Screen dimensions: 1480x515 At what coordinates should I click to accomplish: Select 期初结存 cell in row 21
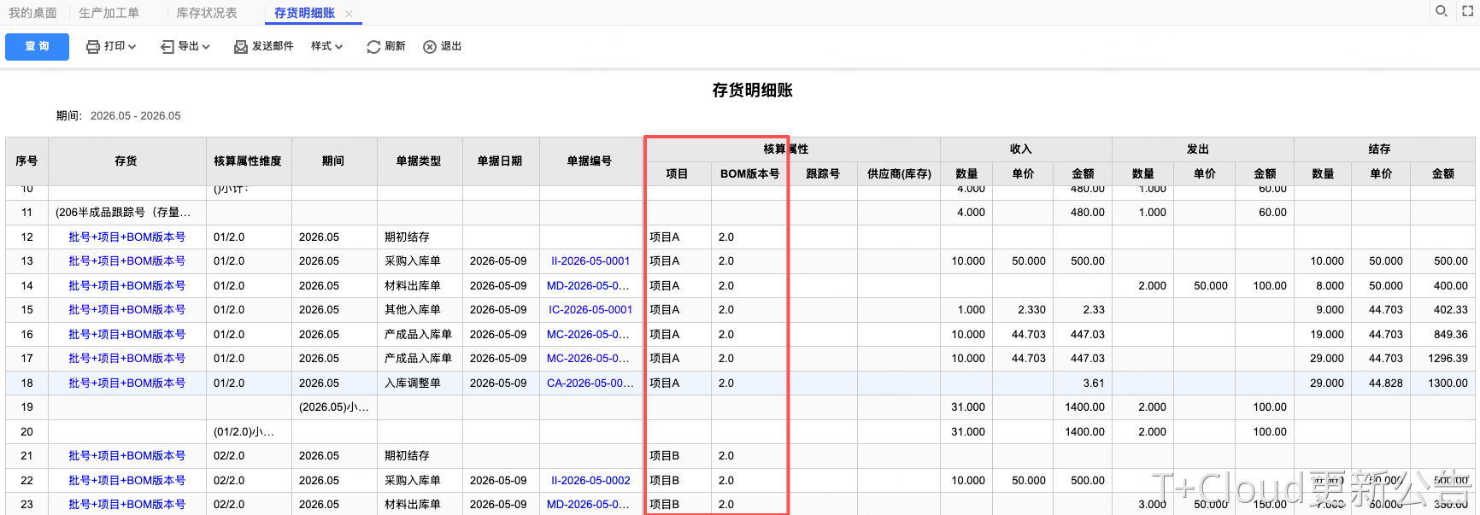[x=419, y=456]
